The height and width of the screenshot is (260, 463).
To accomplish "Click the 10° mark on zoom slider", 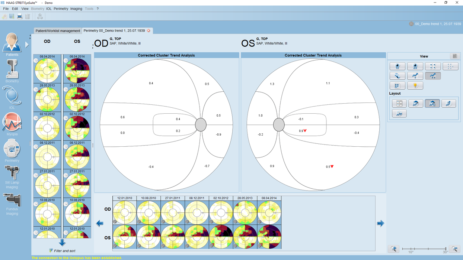I will tap(411, 249).
